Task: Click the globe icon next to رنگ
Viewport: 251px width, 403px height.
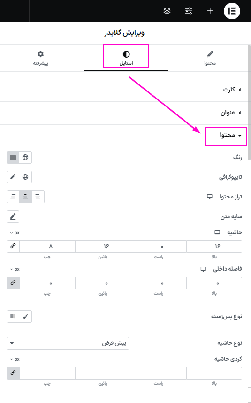Action: coord(25,157)
